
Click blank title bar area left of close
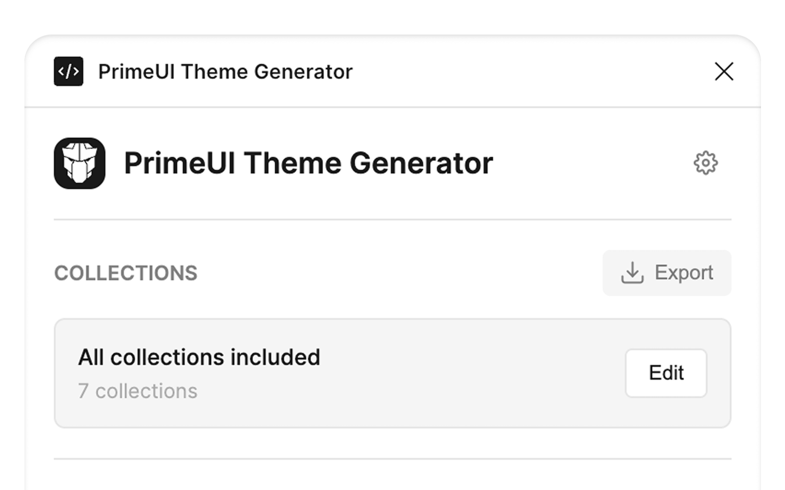click(524, 72)
